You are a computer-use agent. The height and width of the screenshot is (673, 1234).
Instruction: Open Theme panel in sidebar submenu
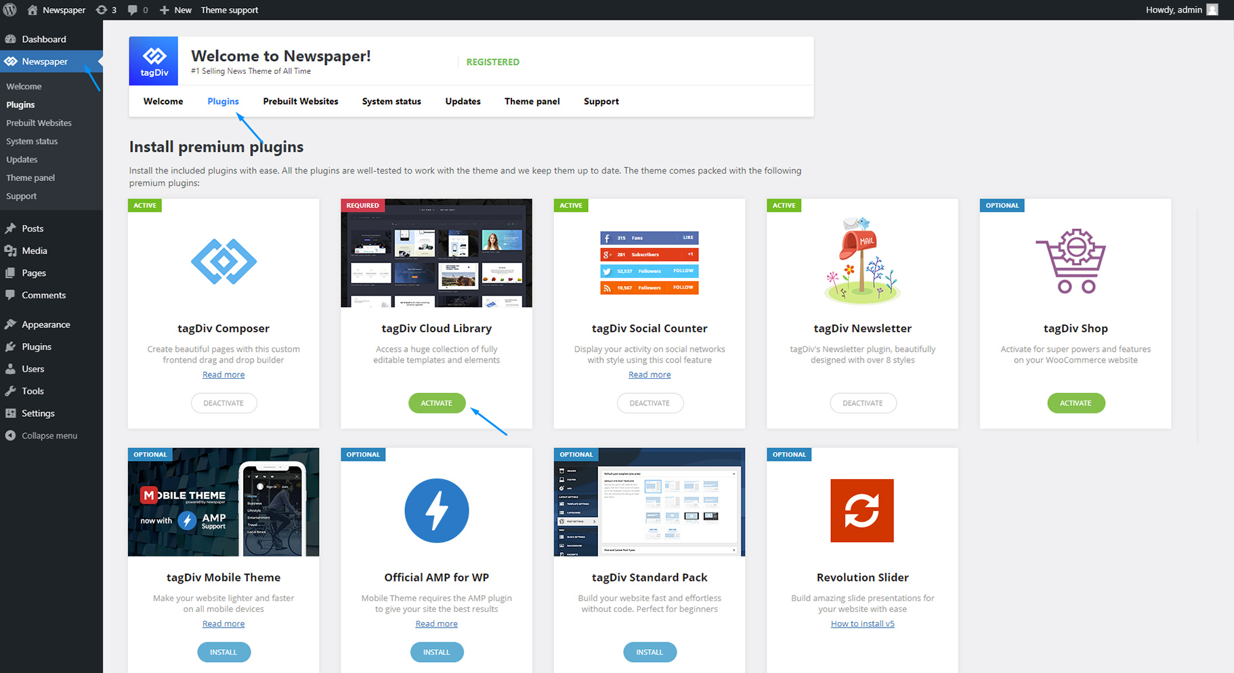click(30, 178)
